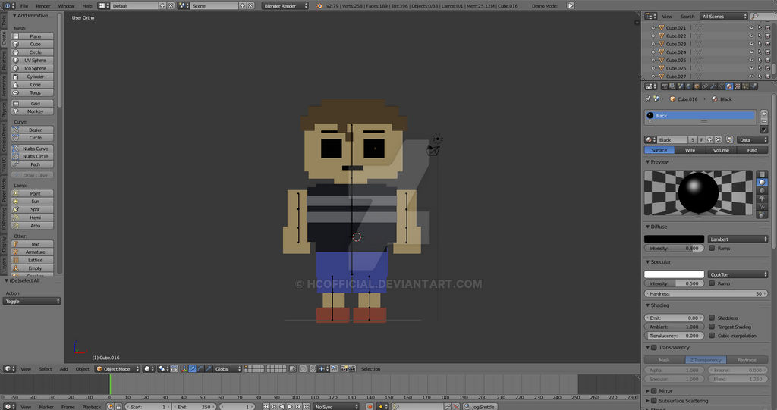777x410 pixels.
Task: Add an Ico Sphere primitive
Action: pos(32,68)
